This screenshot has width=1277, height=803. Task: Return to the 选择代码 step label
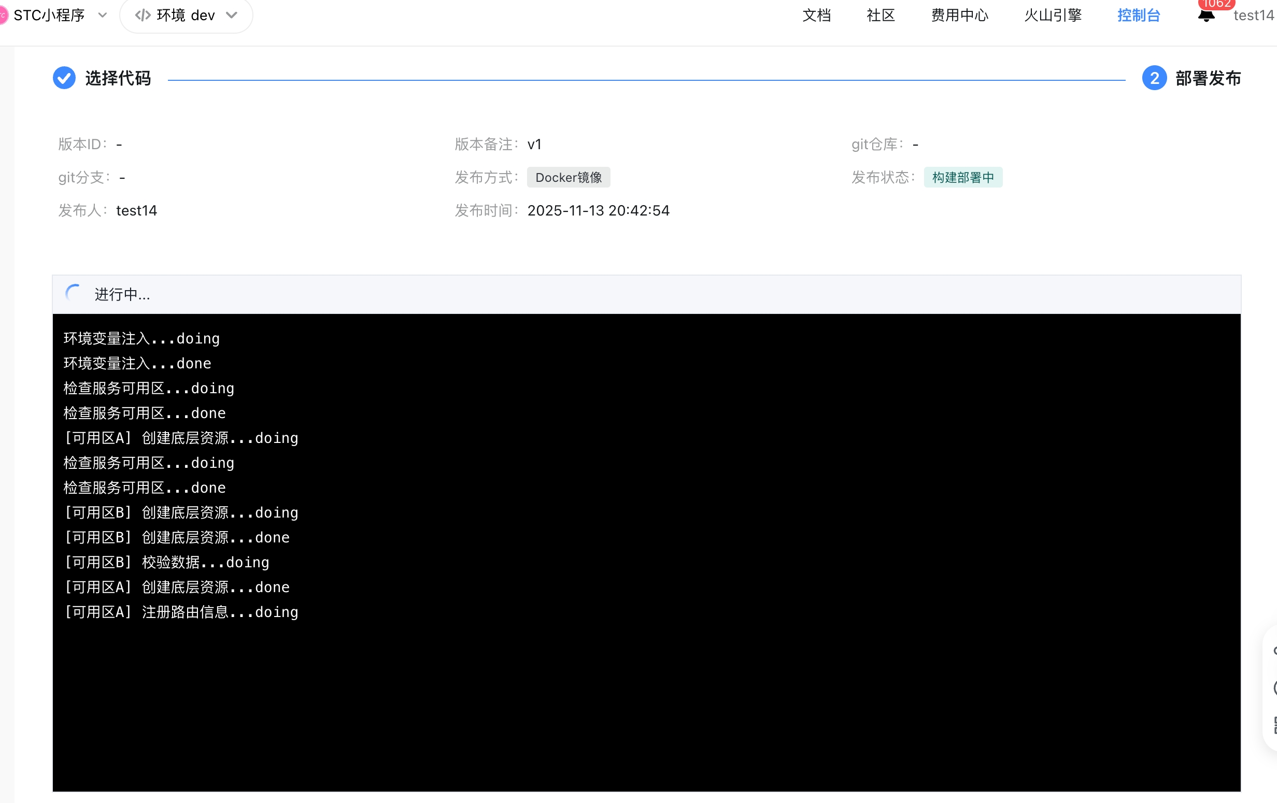pos(118,78)
